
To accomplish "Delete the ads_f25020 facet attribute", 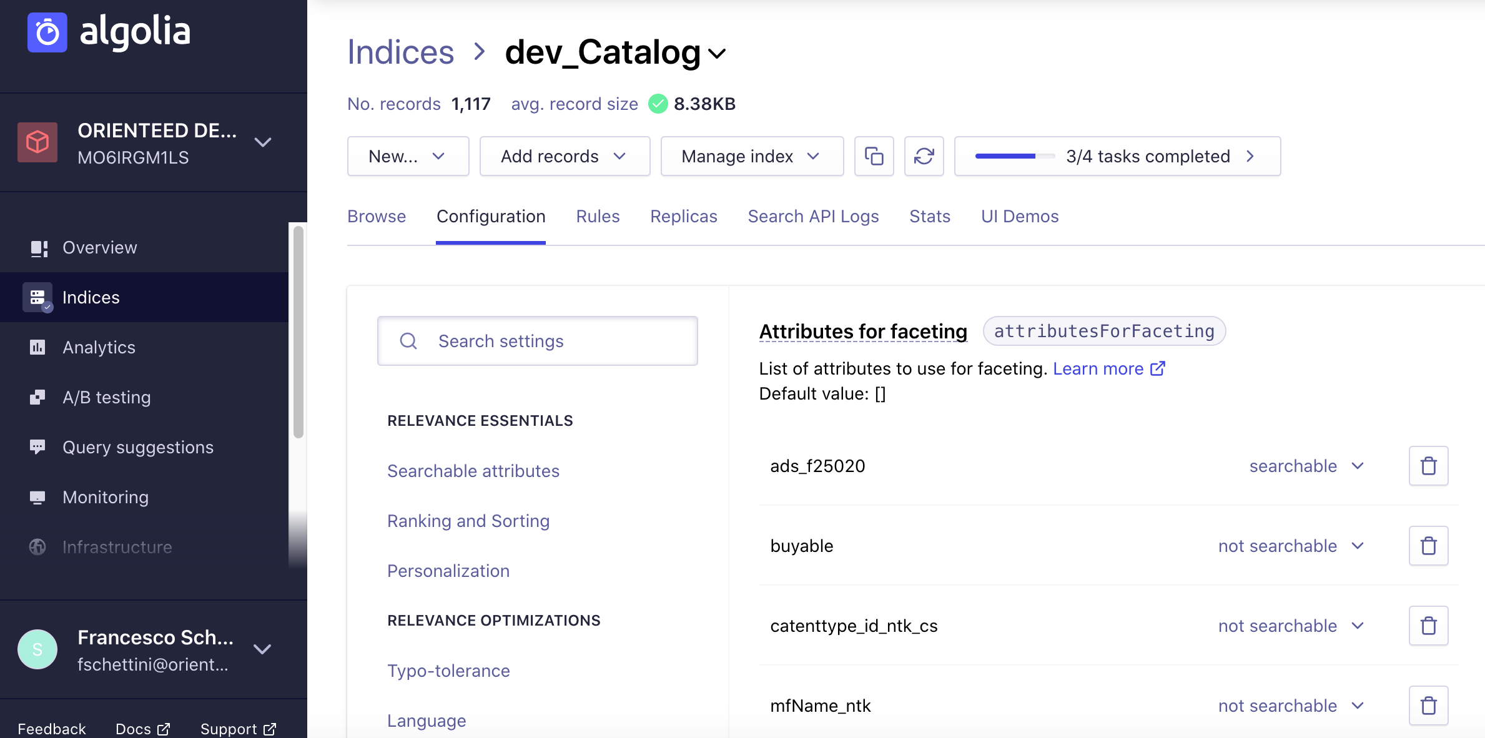I will [x=1428, y=466].
